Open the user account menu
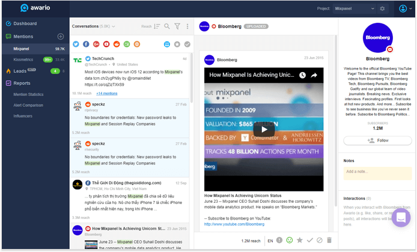 click(x=404, y=8)
